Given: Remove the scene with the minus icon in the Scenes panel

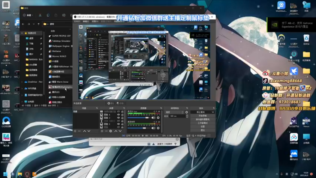Looking at the screenshot, I should (79, 131).
